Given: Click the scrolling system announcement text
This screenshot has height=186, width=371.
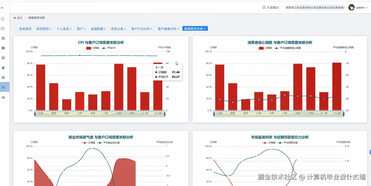Looking at the screenshot, I should [315, 8].
